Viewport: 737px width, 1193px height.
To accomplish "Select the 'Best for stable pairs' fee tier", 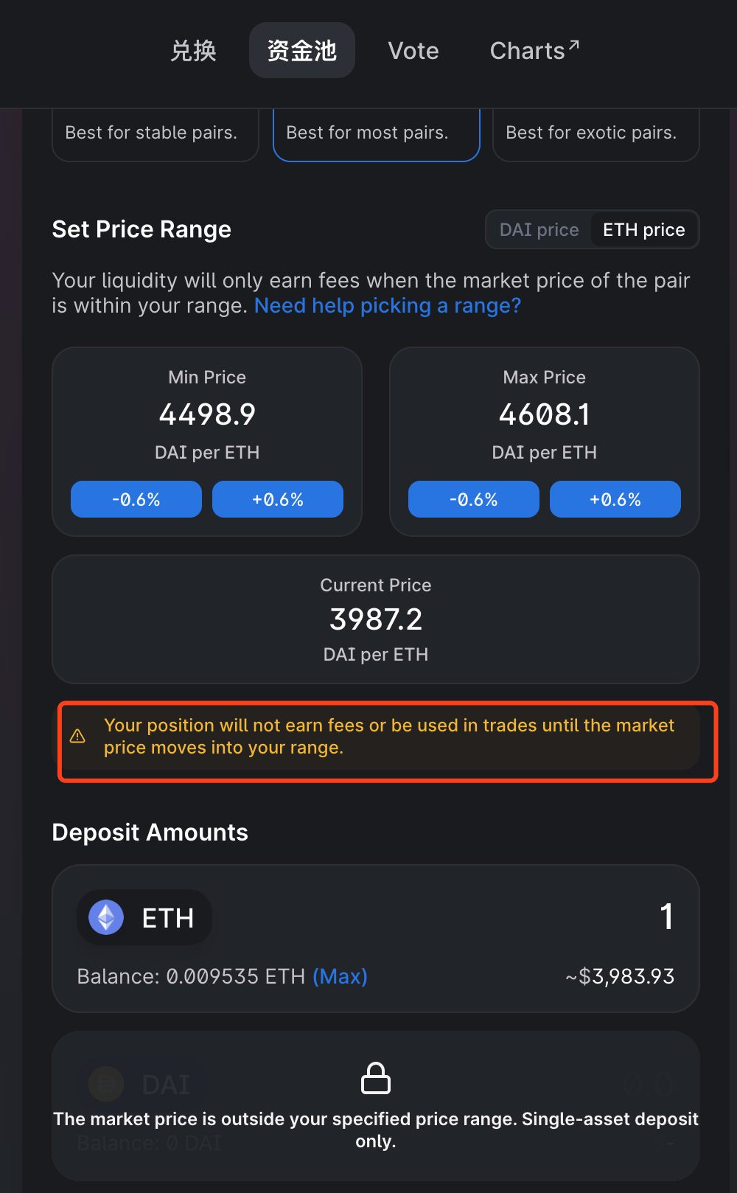I will pos(155,133).
